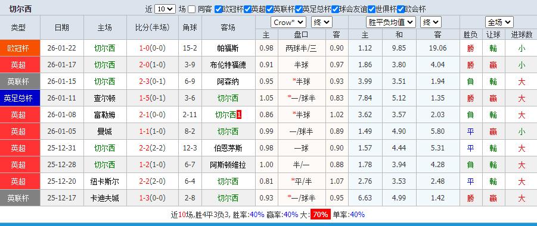
Task: Click the 2-1(0-0) score at 富勒姆
Action: click(153, 115)
